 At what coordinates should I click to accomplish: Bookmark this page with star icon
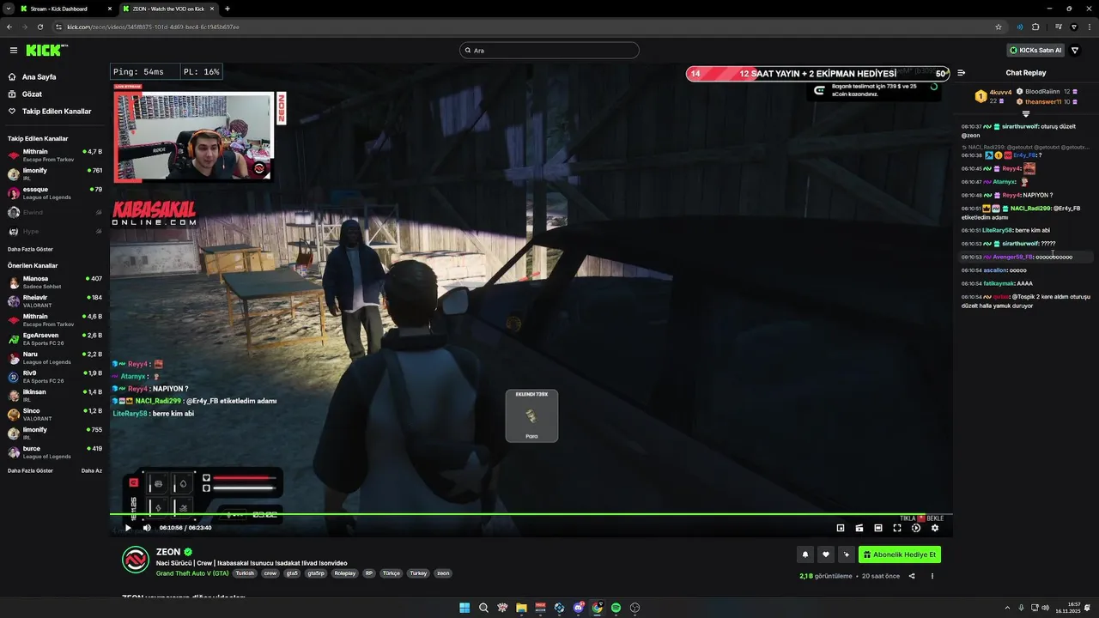(999, 27)
